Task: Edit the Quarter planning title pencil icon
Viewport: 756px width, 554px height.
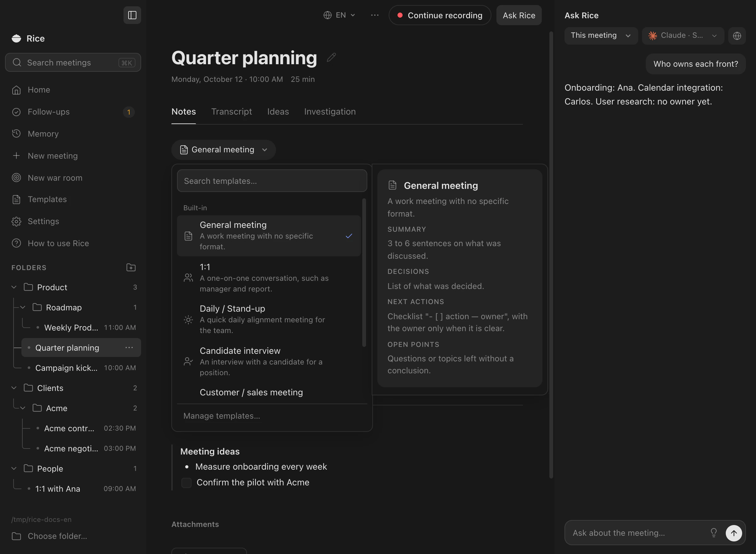Action: pos(331,57)
